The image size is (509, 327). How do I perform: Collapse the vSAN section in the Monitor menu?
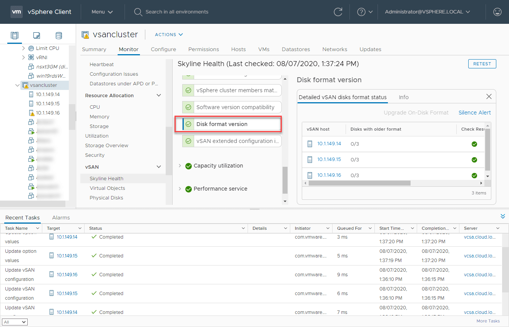[x=158, y=167]
